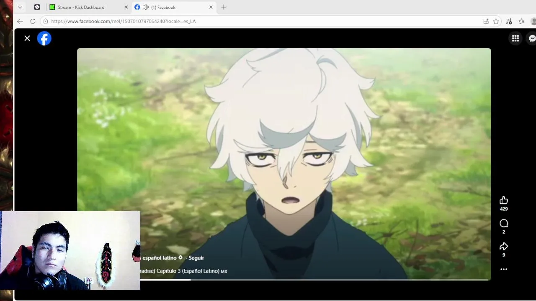Click the 429 likes count
Image resolution: width=536 pixels, height=301 pixels.
click(x=504, y=209)
